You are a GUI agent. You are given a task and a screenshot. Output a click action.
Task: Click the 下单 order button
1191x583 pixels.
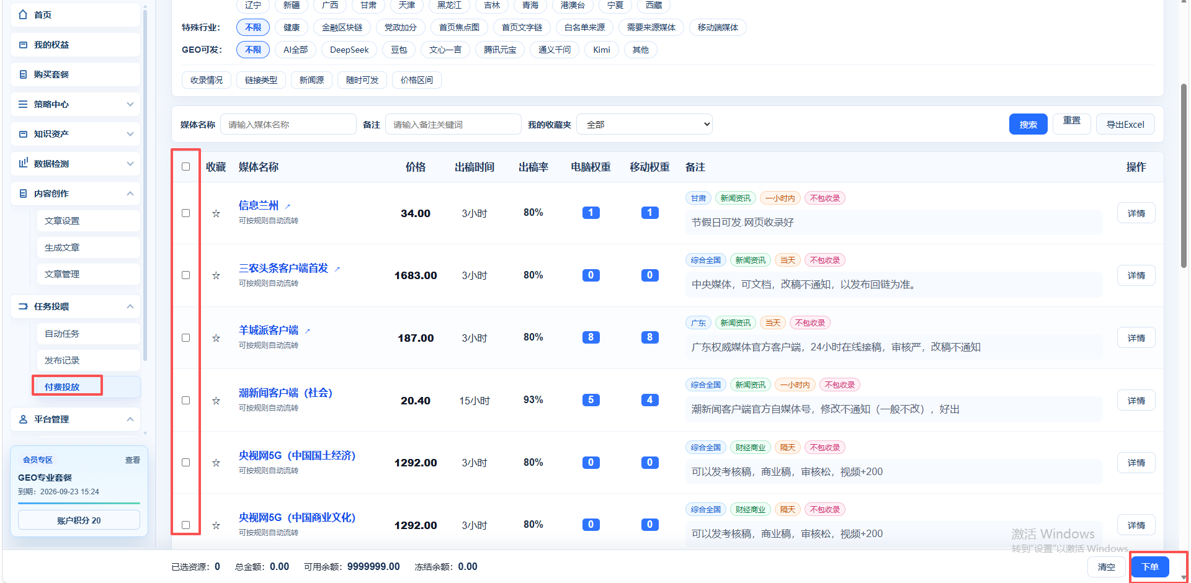coord(1150,567)
